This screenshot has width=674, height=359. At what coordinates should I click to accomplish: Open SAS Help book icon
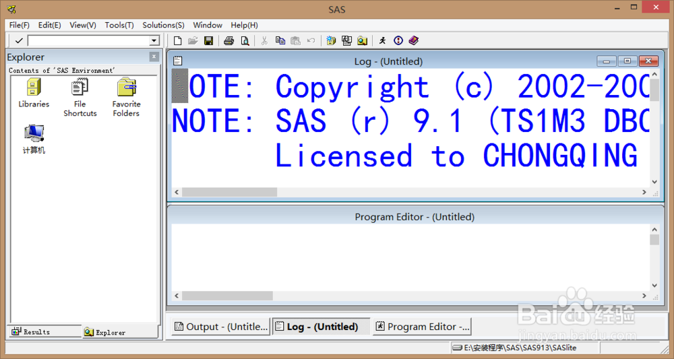pyautogui.click(x=414, y=41)
